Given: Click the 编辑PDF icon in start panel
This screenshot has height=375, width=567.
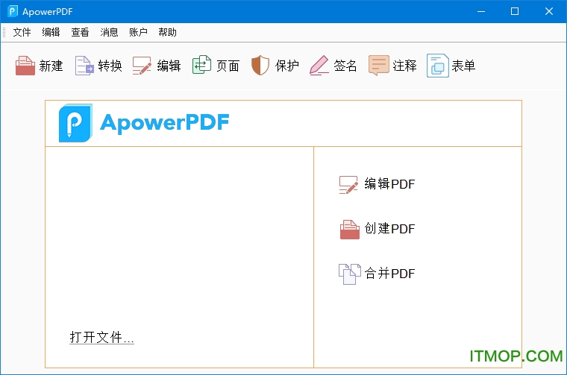Looking at the screenshot, I should pyautogui.click(x=348, y=185).
